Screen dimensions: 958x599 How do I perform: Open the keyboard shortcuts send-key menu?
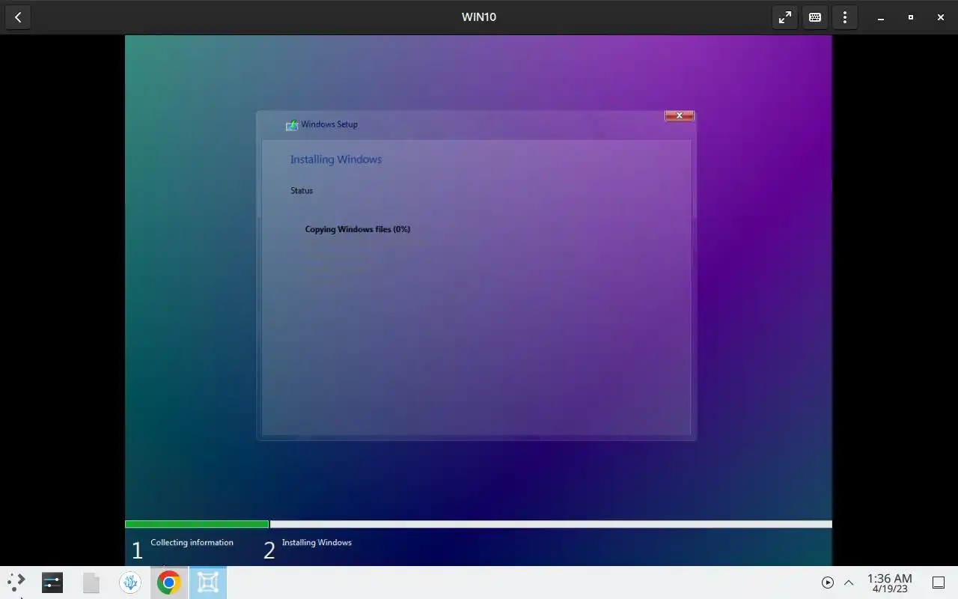pyautogui.click(x=815, y=17)
